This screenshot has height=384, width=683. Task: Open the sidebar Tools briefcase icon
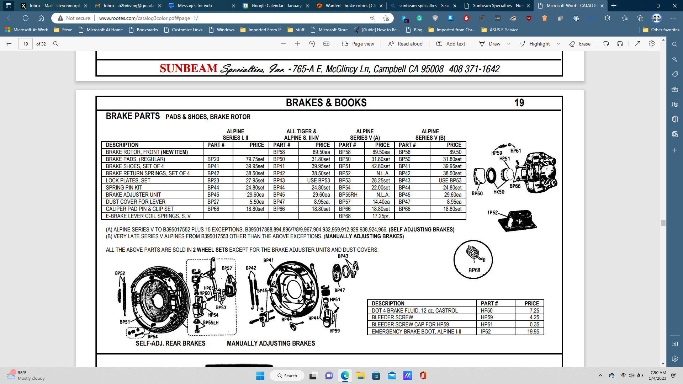pos(674,90)
